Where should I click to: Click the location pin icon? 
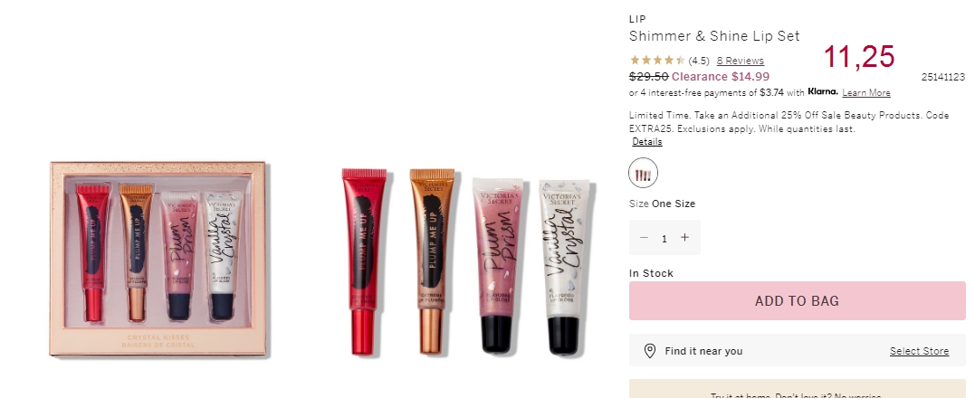[x=649, y=351]
